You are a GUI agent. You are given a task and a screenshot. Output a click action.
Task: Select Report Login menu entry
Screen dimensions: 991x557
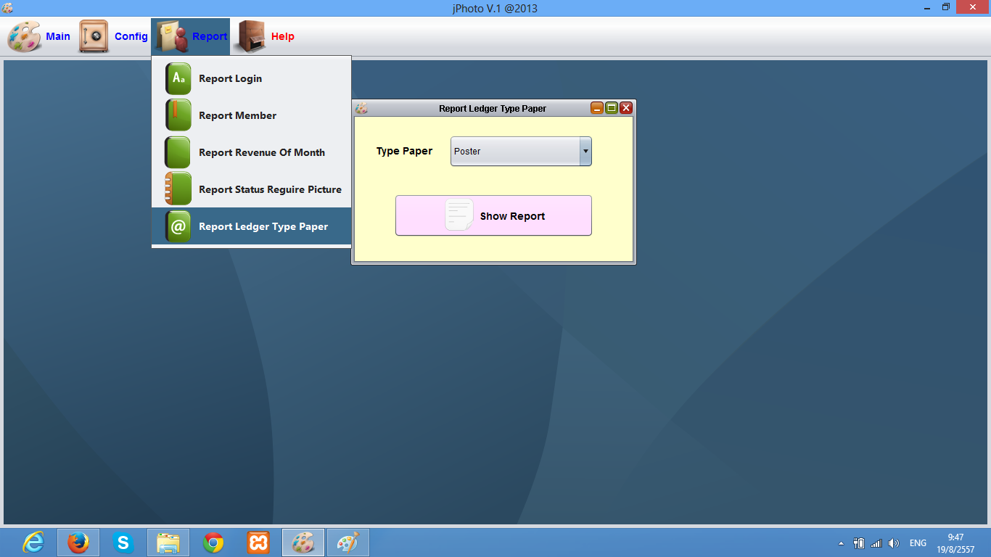tap(251, 78)
